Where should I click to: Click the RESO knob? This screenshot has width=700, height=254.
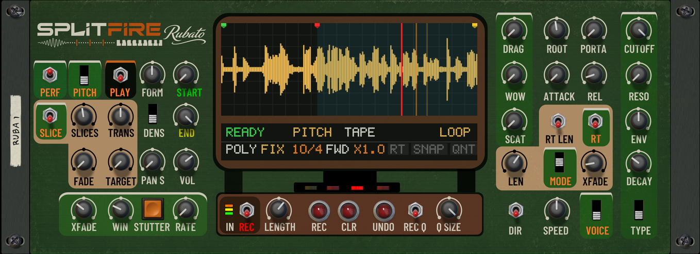pos(639,75)
